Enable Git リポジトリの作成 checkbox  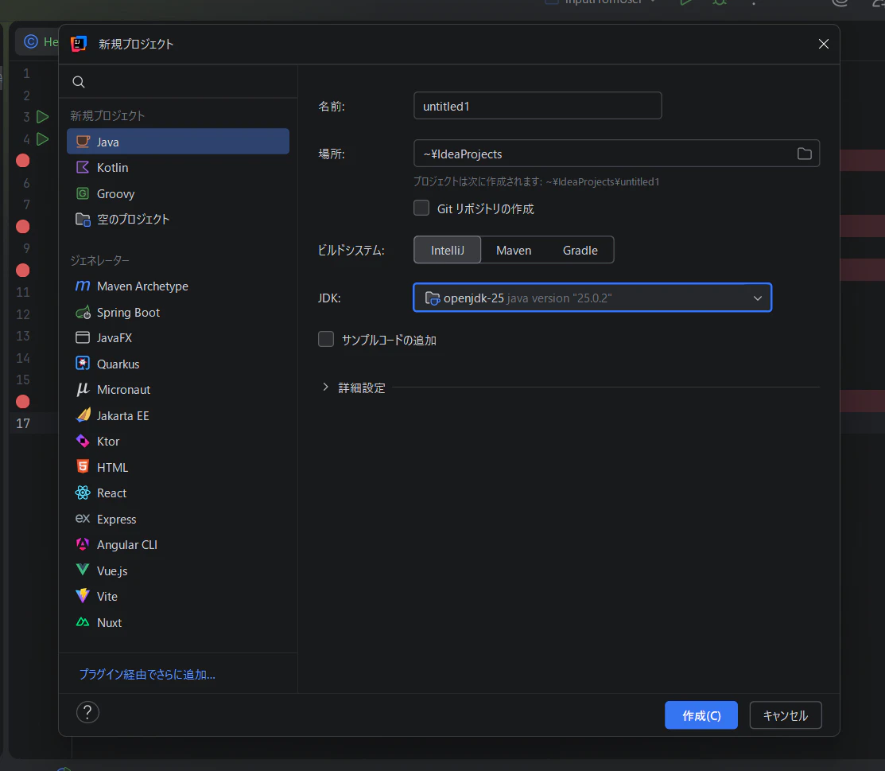(421, 208)
